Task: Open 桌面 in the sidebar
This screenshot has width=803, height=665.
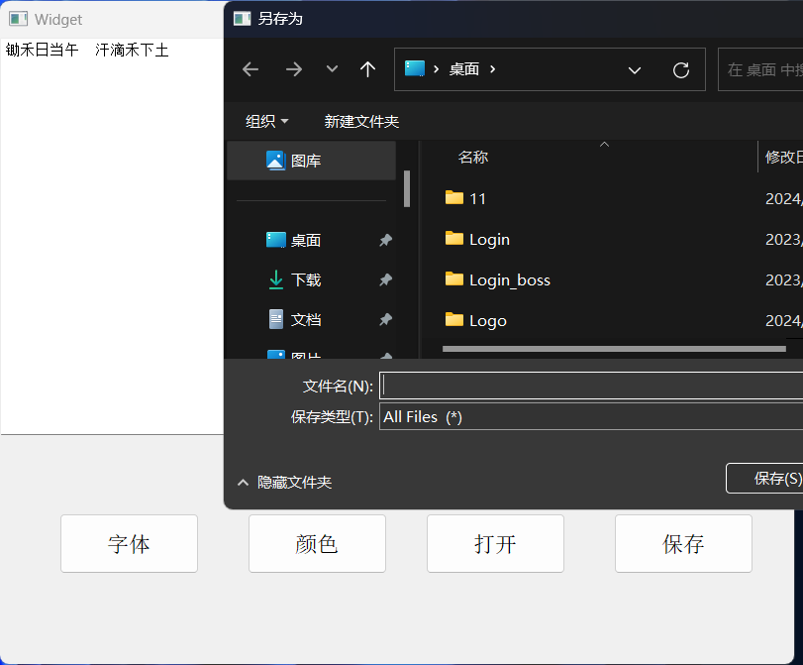Action: coord(305,240)
